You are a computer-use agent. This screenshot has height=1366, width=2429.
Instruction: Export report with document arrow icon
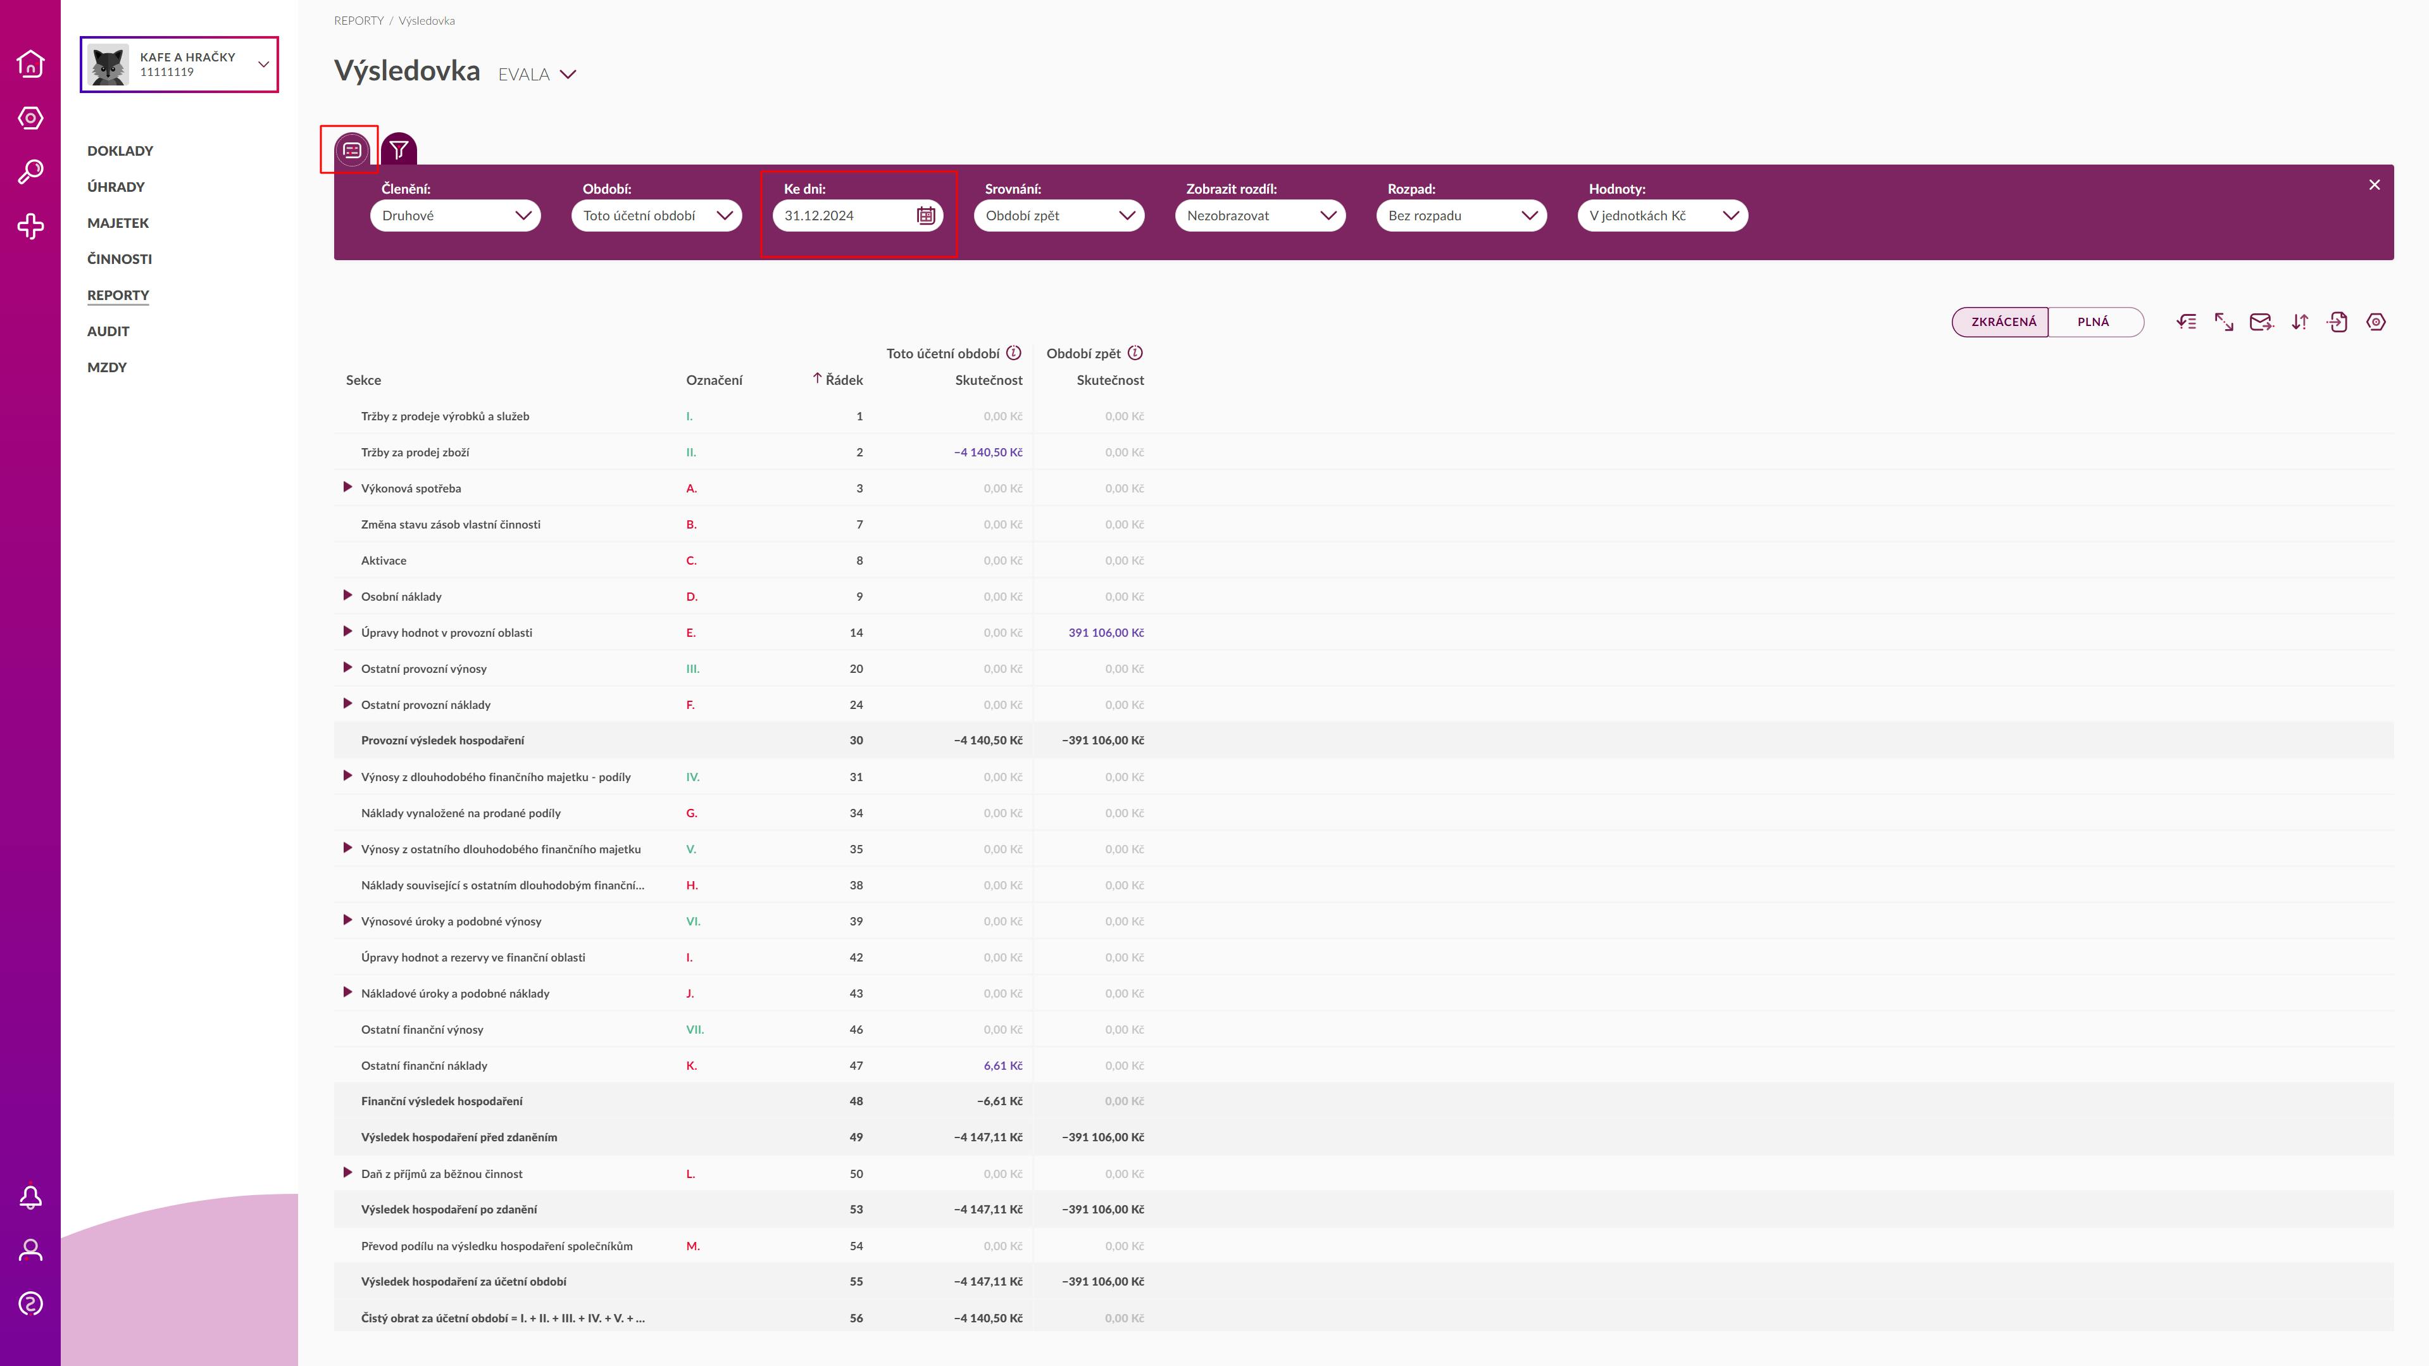2337,322
